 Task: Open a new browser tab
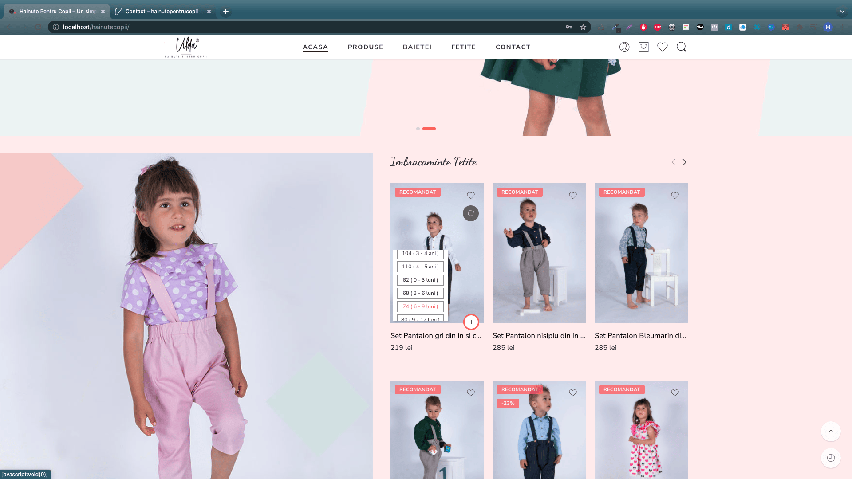tap(226, 12)
